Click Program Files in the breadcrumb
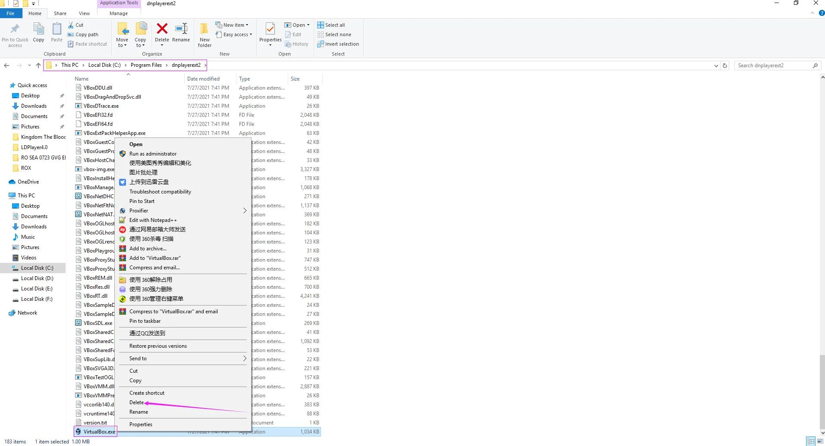 [146, 65]
